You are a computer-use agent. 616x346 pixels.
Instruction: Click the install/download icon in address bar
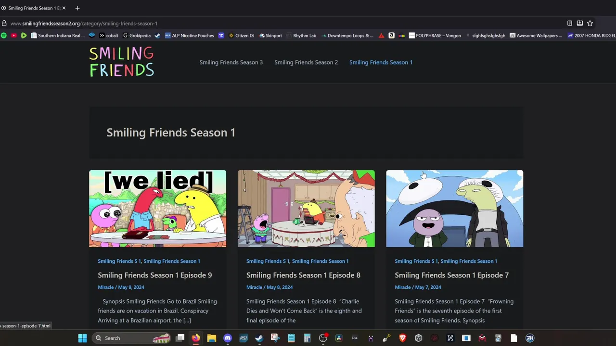(580, 23)
